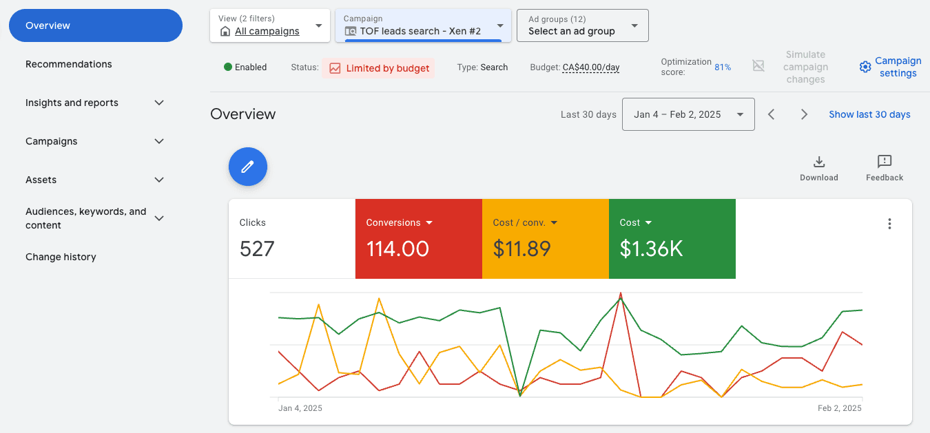
Task: Click the Type: Search label
Action: (x=482, y=67)
